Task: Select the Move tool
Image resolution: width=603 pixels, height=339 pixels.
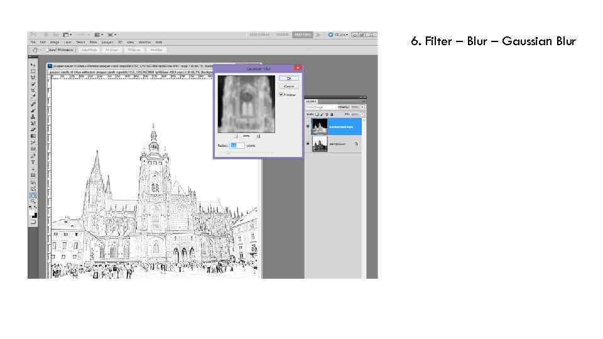Action: [x=33, y=65]
